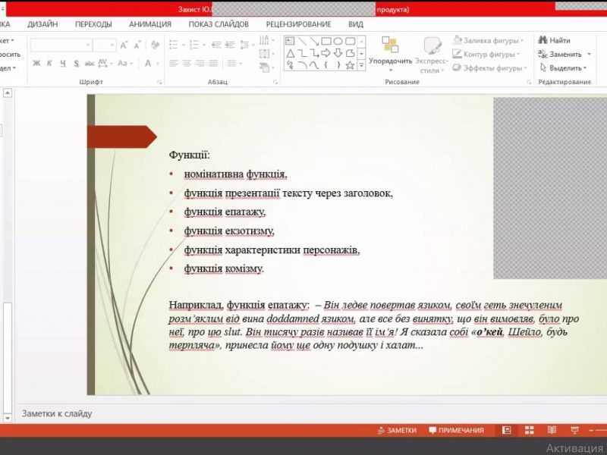Select the star shape in the shapes gallery
The width and height of the screenshot is (607, 455).
tap(350, 65)
